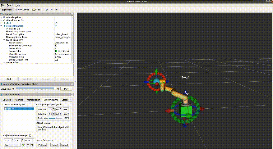Select the Interact tool
The width and height of the screenshot is (273, 149).
(7, 10)
